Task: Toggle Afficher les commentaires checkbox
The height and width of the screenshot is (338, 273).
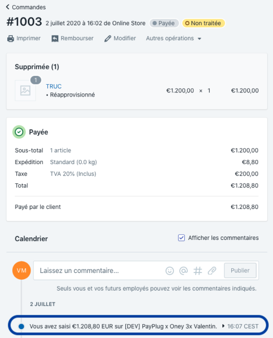Action: [181, 238]
